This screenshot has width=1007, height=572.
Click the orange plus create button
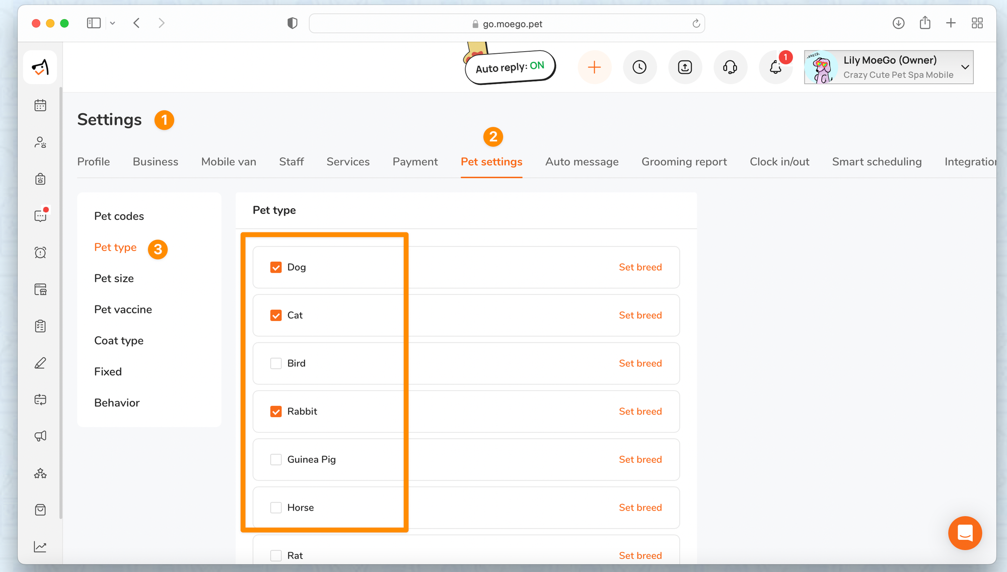pyautogui.click(x=594, y=67)
